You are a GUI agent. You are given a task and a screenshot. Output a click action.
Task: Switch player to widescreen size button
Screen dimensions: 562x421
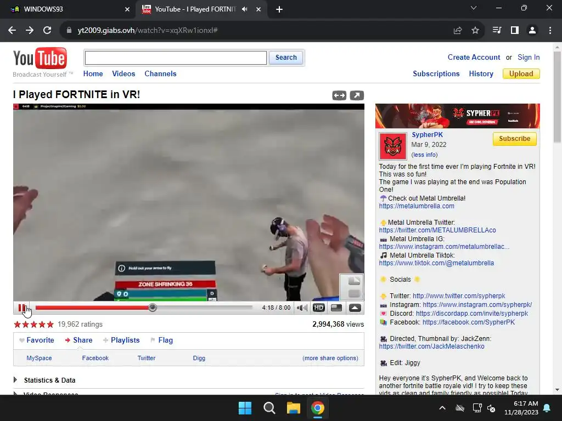click(x=336, y=308)
